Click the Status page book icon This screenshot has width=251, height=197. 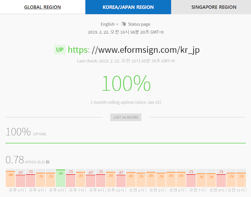coord(124,24)
